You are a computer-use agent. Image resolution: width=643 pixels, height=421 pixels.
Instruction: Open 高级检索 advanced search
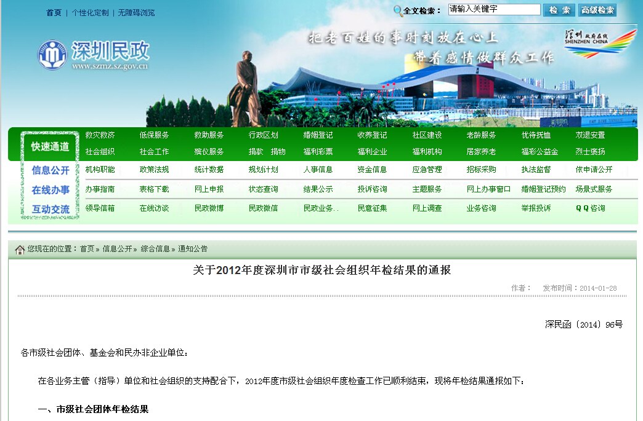click(597, 10)
